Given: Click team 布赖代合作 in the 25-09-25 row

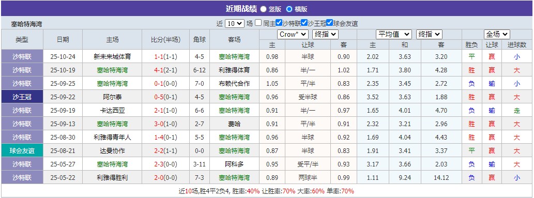Looking at the screenshot, I should 234,84.
